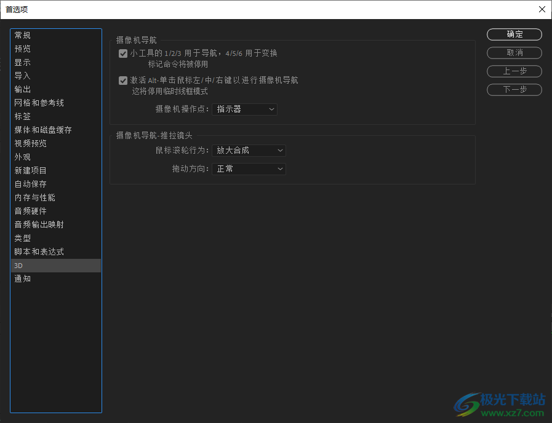Go to next preferences page via 下一步
This screenshot has width=552, height=423.
point(514,90)
